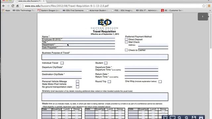
Task: Check the Direct Deposit box
Action: [126, 39]
